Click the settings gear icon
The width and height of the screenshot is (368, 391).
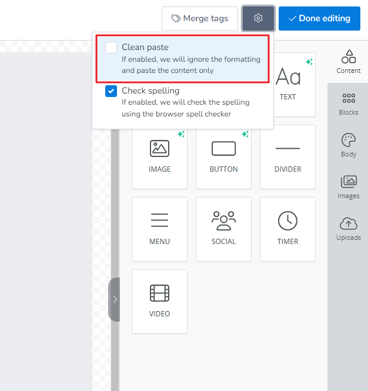click(258, 18)
